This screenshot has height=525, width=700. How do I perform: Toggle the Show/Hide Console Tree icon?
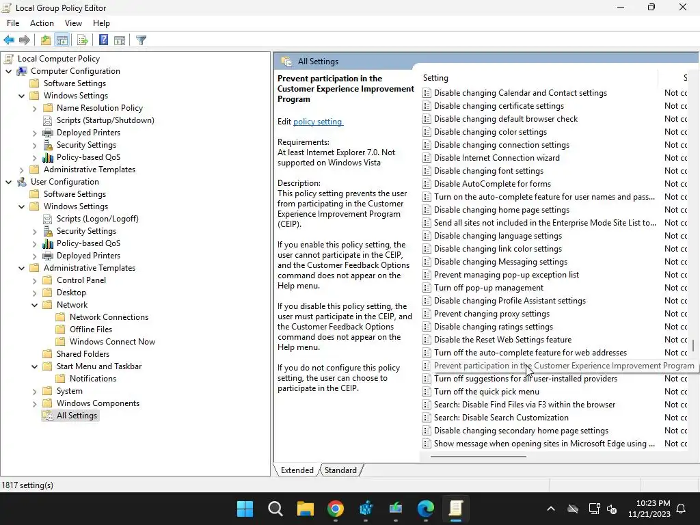click(x=62, y=40)
